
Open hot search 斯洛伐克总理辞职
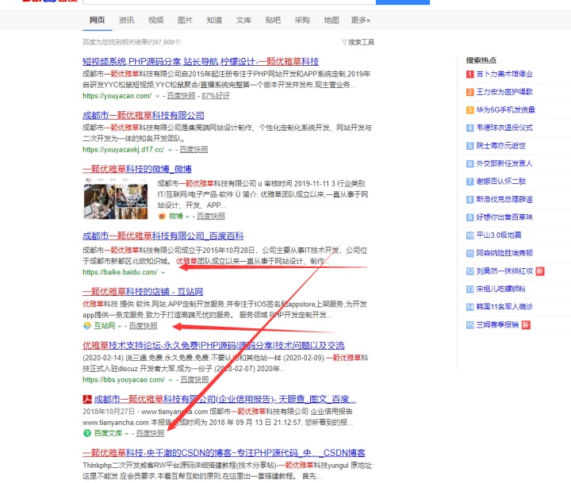(504, 200)
